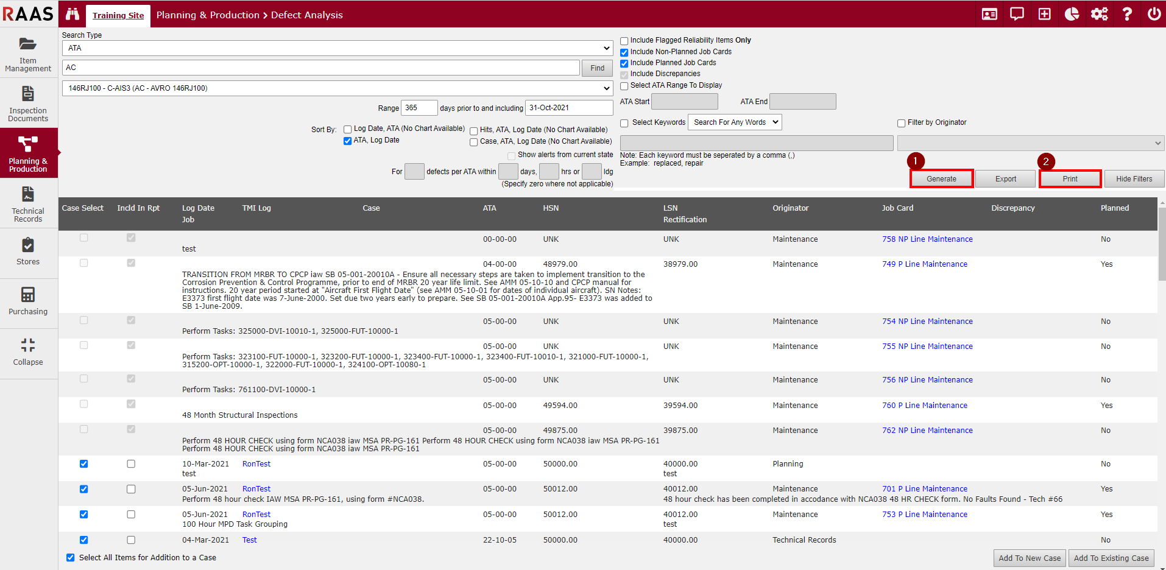Toggle Select All Items for Addition checkbox
This screenshot has height=570, width=1166.
[71, 558]
